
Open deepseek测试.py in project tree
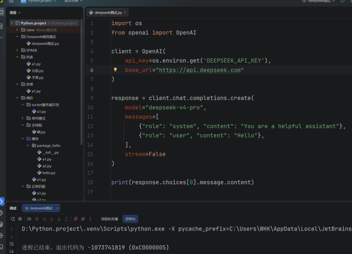point(43,44)
